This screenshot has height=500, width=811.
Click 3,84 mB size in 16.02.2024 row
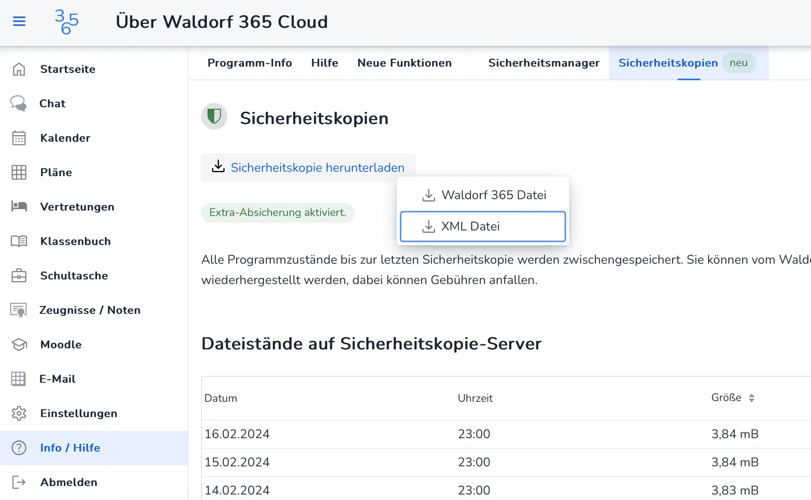[x=735, y=434]
